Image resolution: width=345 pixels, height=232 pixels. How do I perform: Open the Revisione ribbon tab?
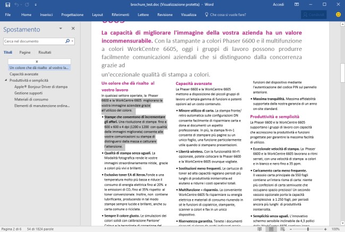(165, 15)
